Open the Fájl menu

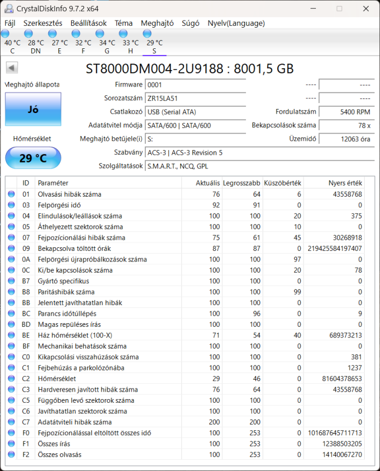(10, 23)
